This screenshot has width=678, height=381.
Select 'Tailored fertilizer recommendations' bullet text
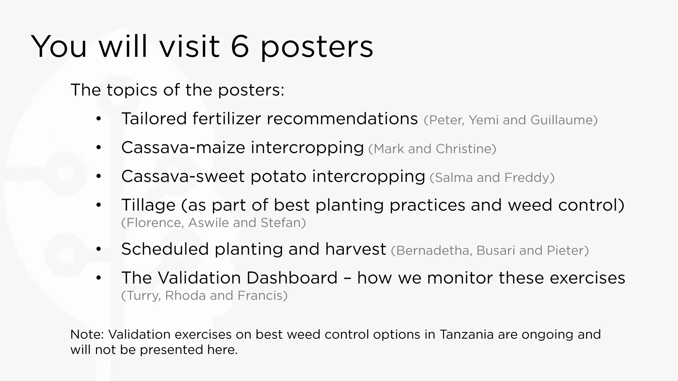(269, 119)
